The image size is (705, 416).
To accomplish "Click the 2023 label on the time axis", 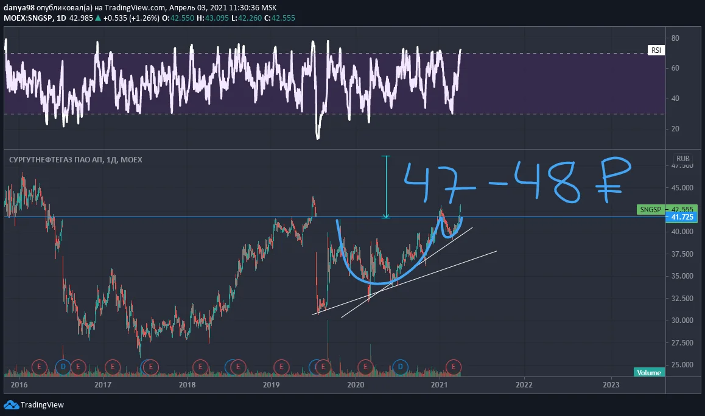I will click(611, 384).
